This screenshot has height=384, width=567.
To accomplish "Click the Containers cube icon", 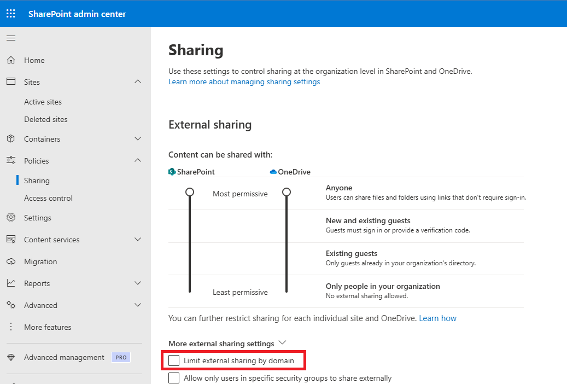I will click(11, 139).
